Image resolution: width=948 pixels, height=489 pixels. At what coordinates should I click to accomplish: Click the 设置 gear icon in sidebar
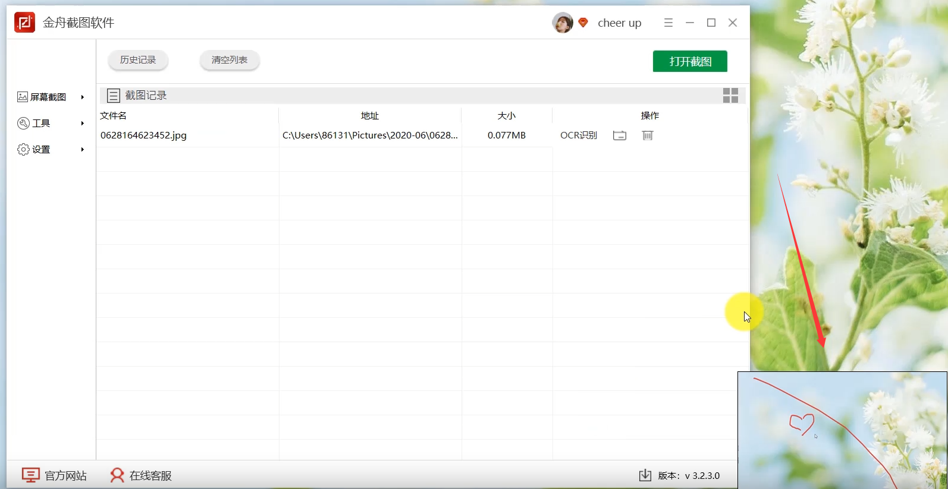[x=23, y=149]
